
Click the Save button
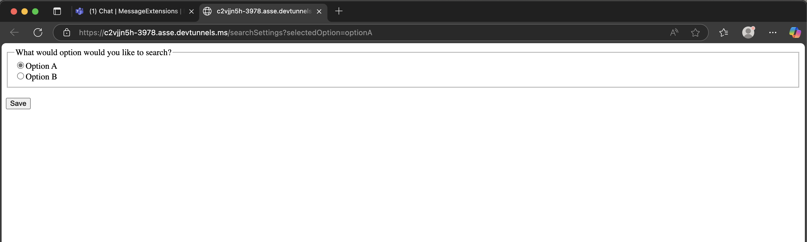tap(18, 103)
